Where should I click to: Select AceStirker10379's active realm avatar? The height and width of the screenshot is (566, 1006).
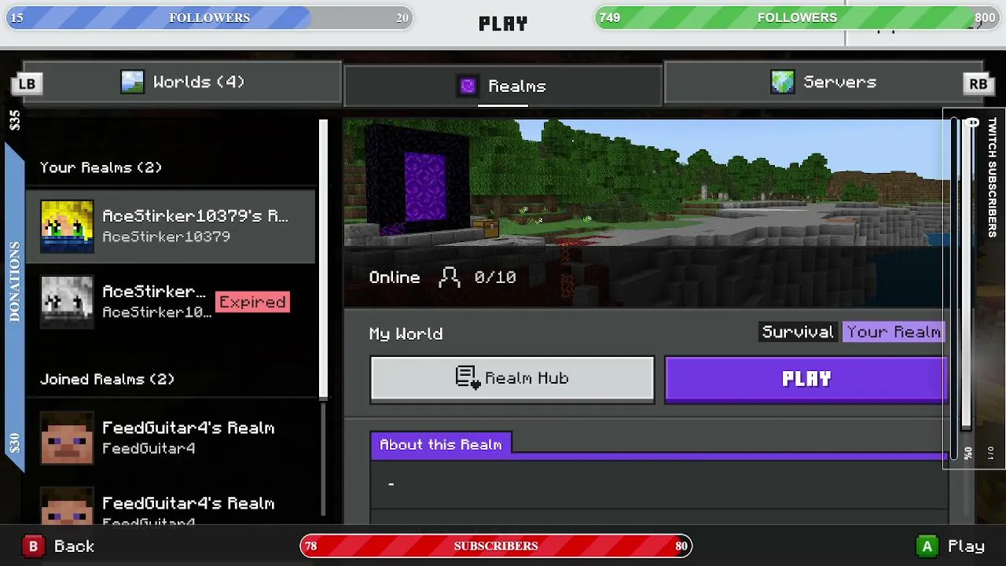[67, 226]
